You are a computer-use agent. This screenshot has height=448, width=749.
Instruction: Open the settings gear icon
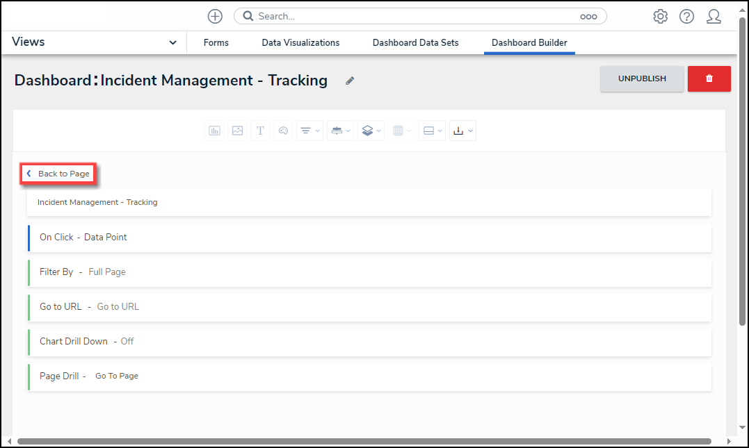[x=660, y=17]
